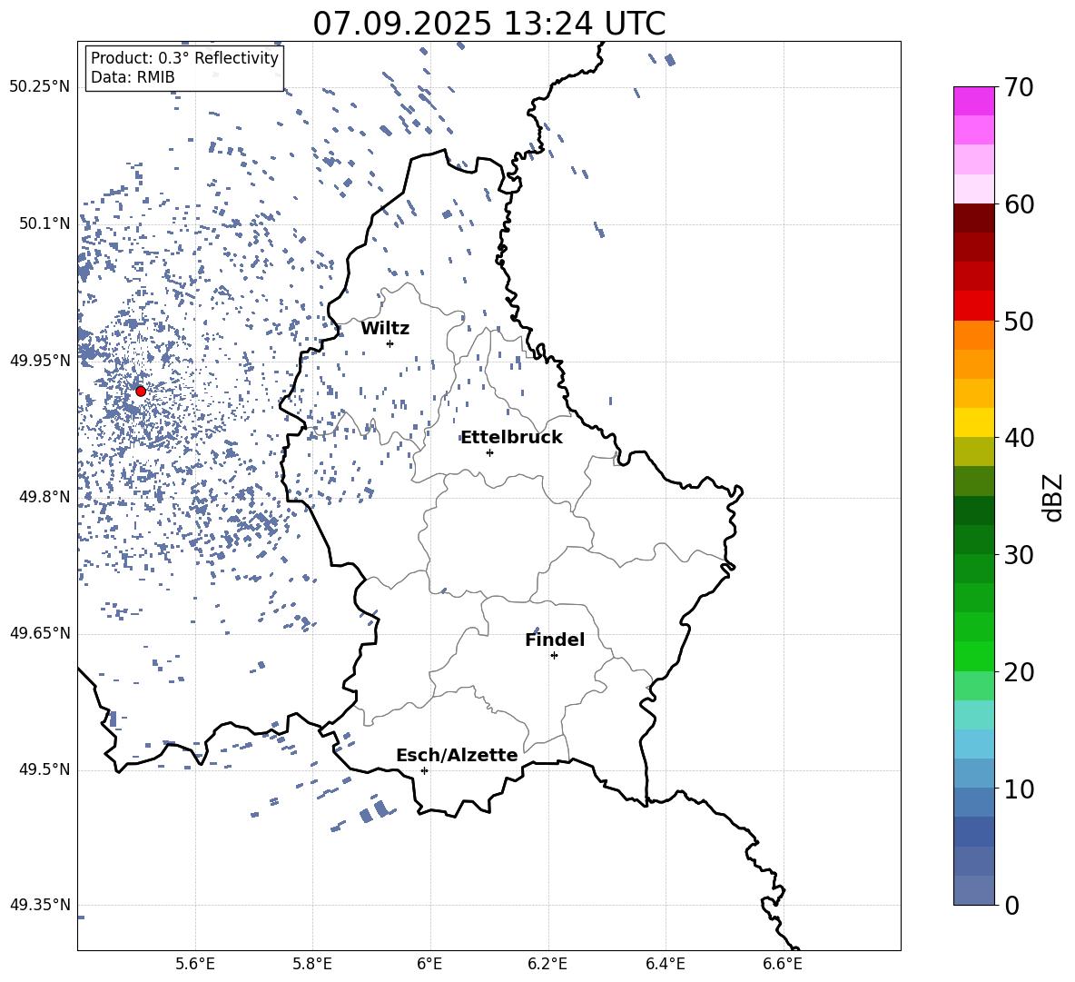Click the 6.2°E longitude label
The height and width of the screenshot is (982, 1075).
(x=547, y=964)
